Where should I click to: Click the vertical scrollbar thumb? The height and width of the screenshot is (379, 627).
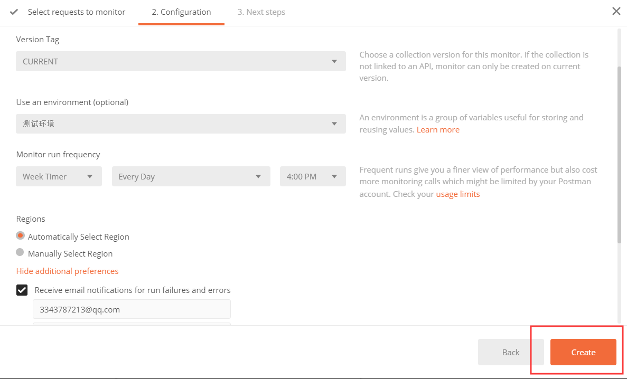click(619, 154)
